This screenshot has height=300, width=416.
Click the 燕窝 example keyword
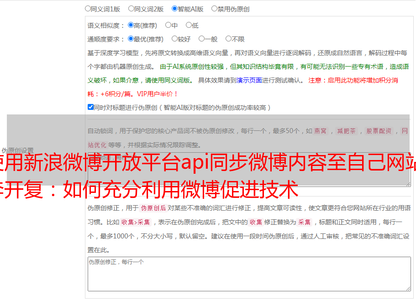tap(320, 131)
